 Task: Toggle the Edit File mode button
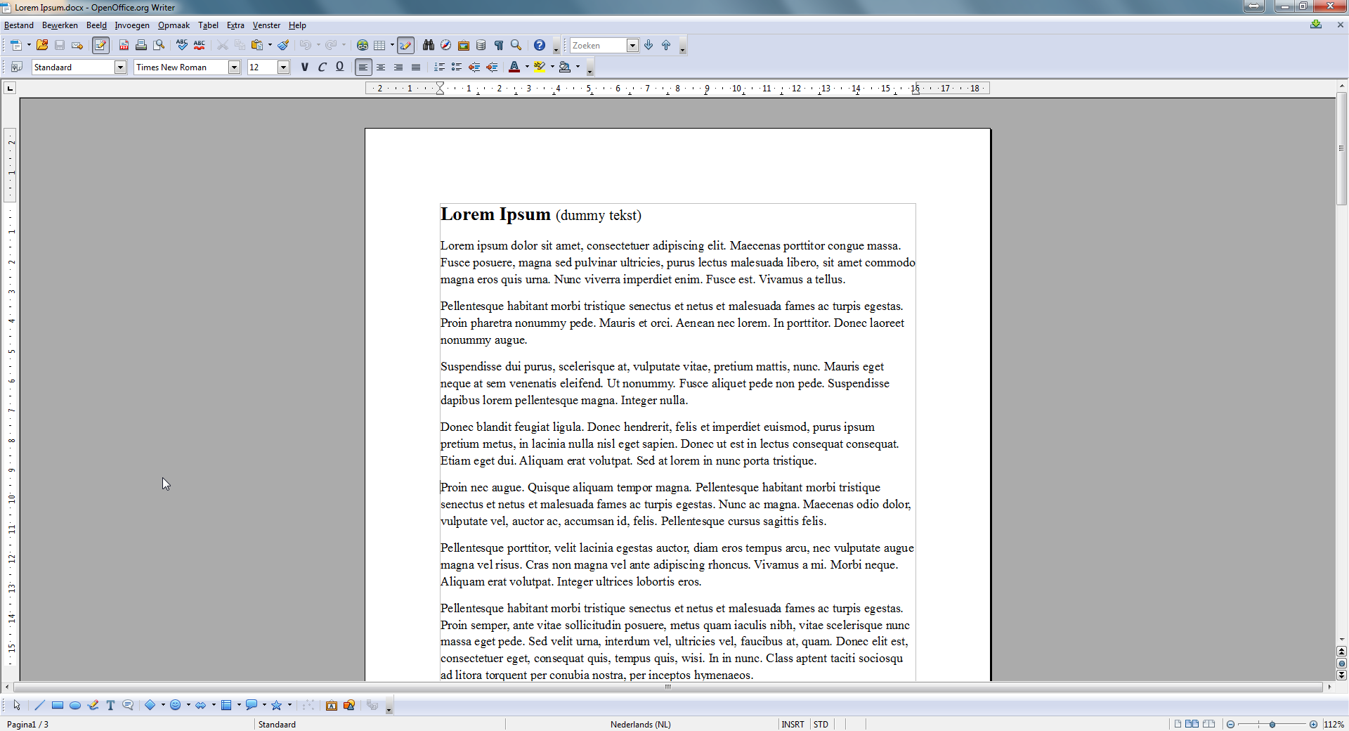[100, 46]
